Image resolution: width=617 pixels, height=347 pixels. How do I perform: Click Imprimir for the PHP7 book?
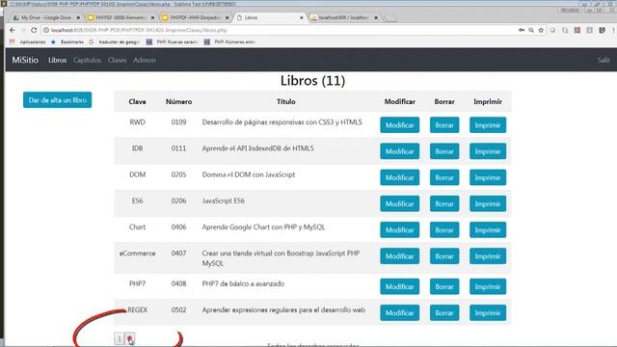[488, 287]
